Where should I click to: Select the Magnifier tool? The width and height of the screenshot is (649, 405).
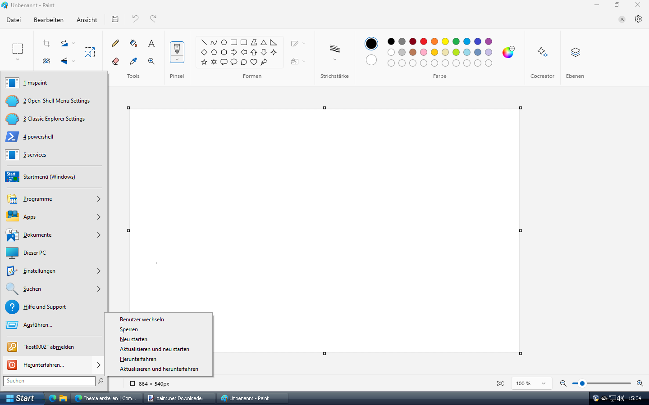(x=151, y=61)
